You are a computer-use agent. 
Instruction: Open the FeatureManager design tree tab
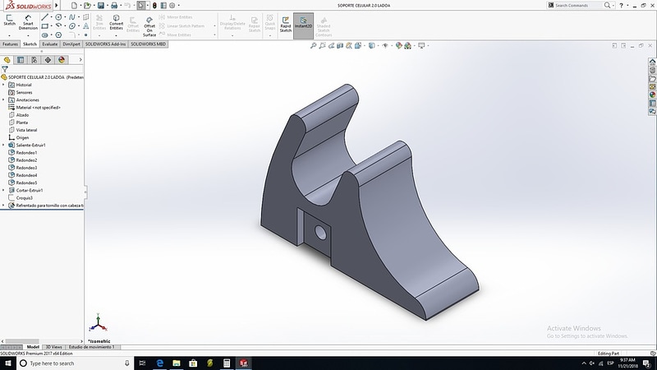[x=7, y=60]
